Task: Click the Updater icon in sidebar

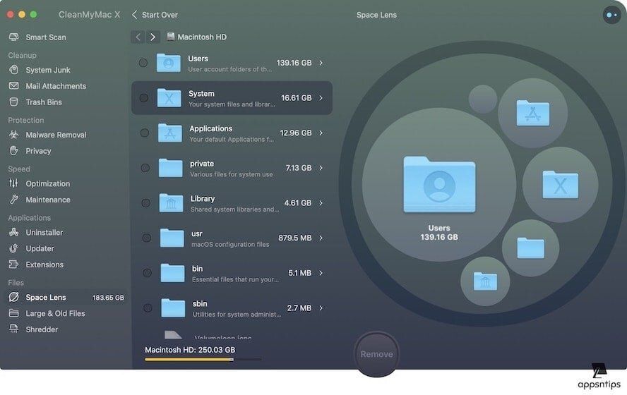Action: [13, 248]
